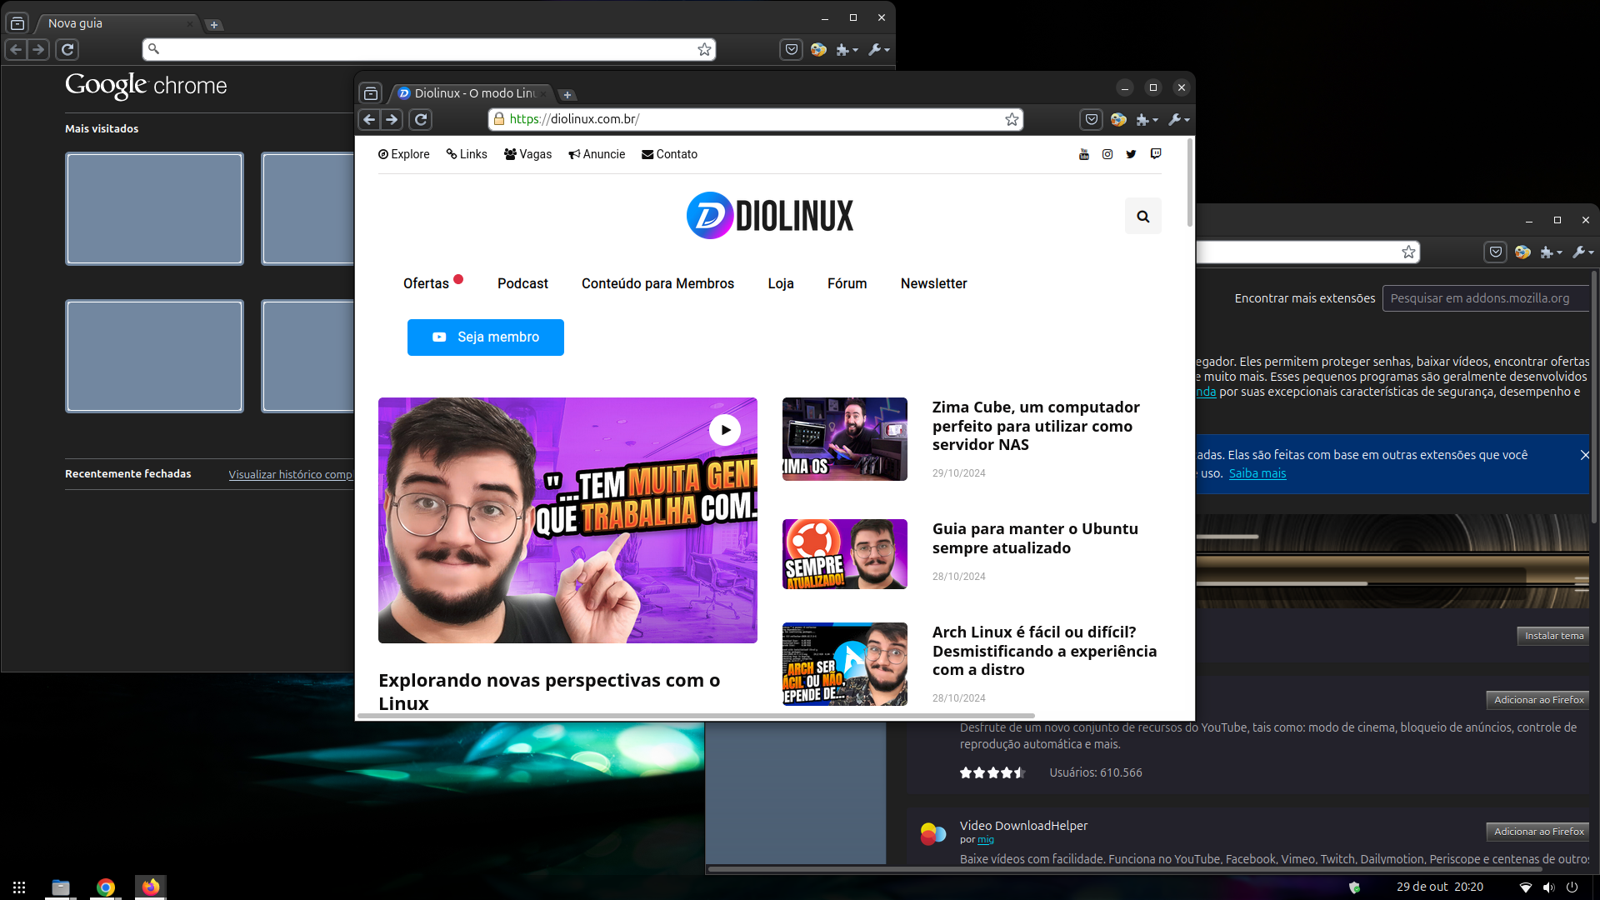Play the featured Linux video
1600x900 pixels.
724,429
